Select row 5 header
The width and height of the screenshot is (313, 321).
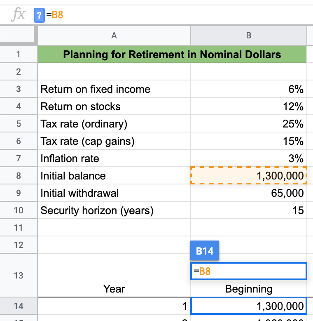pyautogui.click(x=19, y=124)
